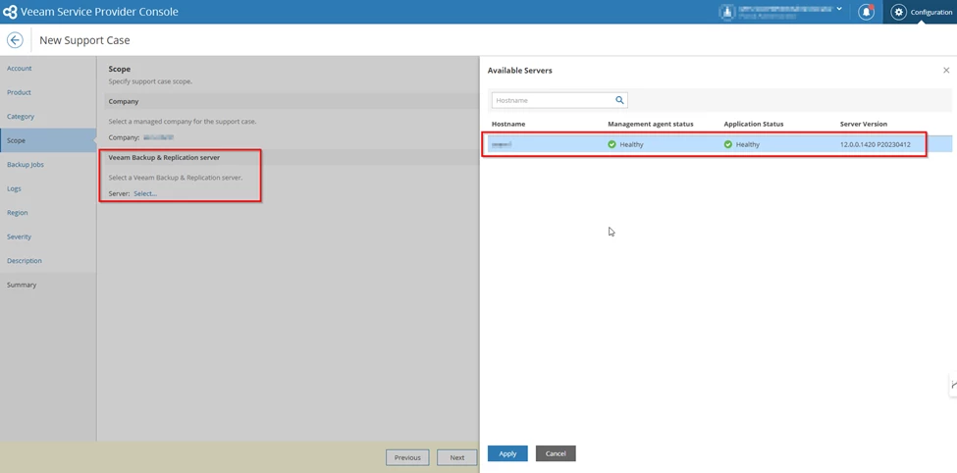
Task: Go back using the arrow icon
Action: (15, 40)
